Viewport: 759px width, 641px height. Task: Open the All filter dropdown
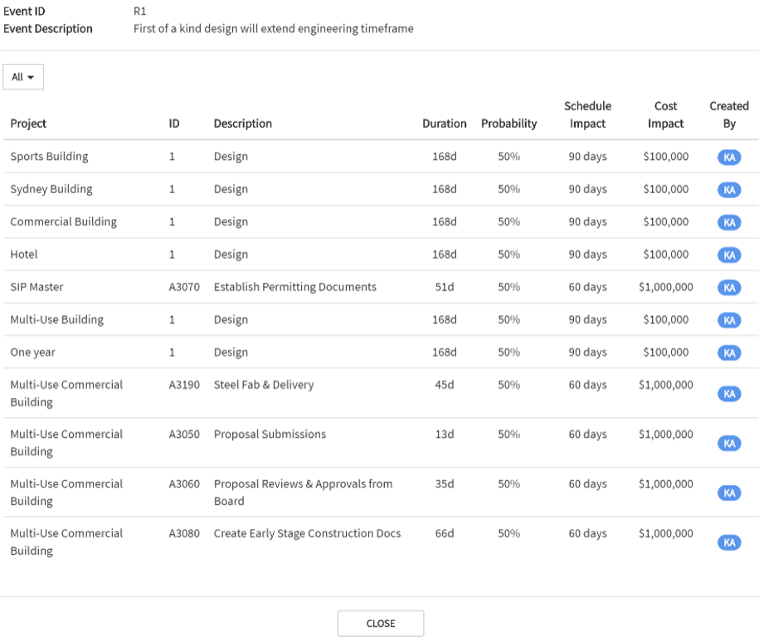click(x=23, y=77)
